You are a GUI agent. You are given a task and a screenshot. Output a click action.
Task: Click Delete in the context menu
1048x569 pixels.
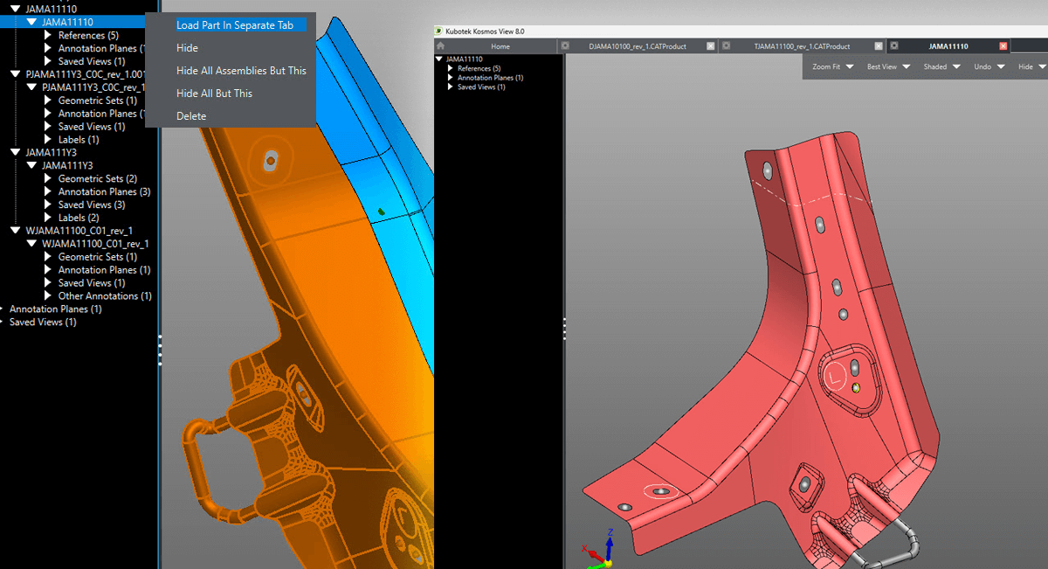pos(192,115)
